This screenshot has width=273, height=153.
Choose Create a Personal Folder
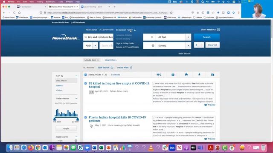click(128, 47)
